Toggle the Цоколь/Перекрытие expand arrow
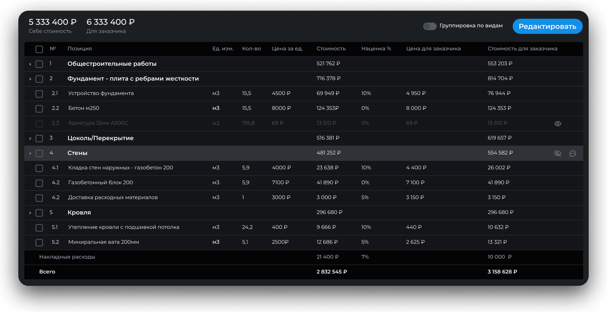607x312 pixels. click(x=30, y=139)
